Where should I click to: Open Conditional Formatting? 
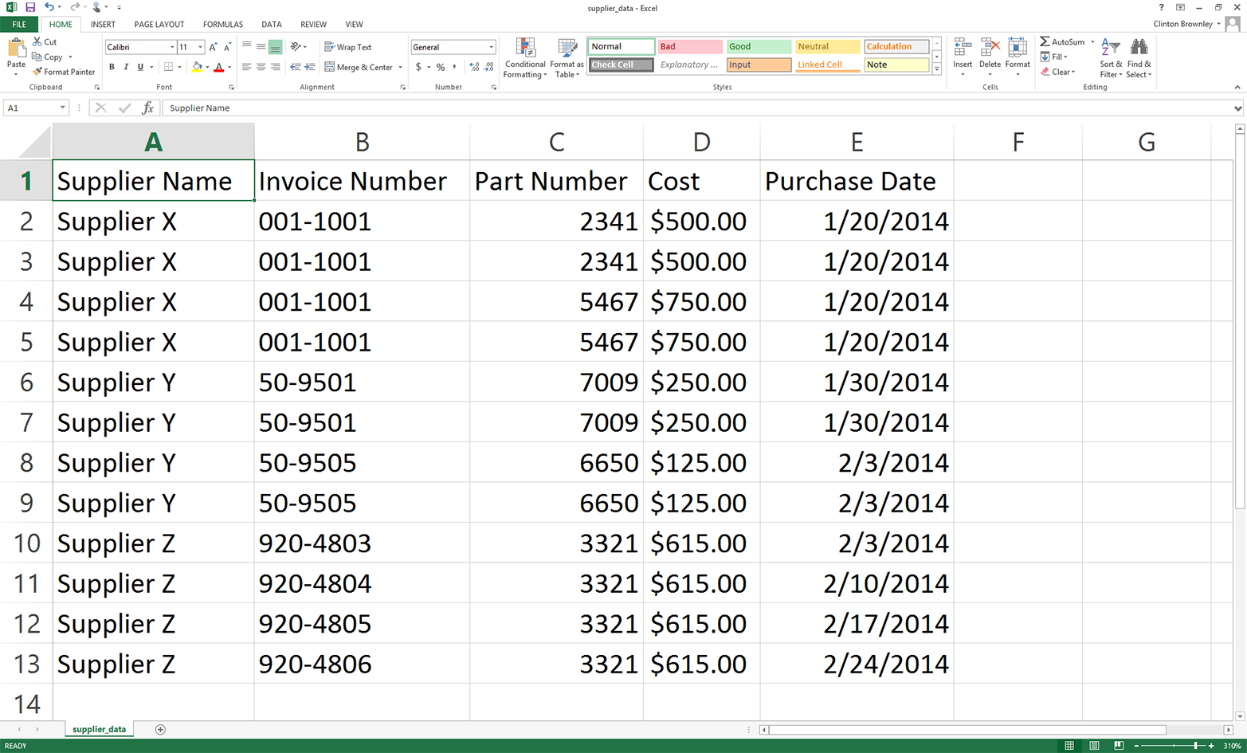[524, 57]
